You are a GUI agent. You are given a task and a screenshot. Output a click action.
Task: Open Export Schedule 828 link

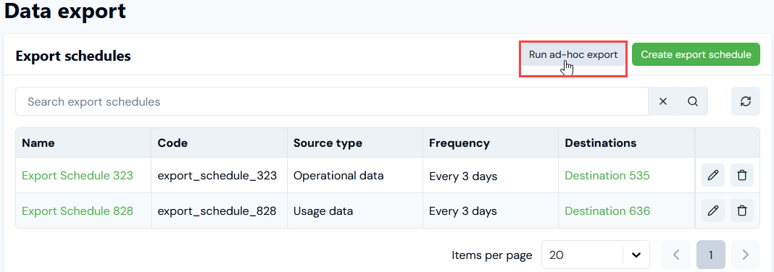[x=78, y=211]
